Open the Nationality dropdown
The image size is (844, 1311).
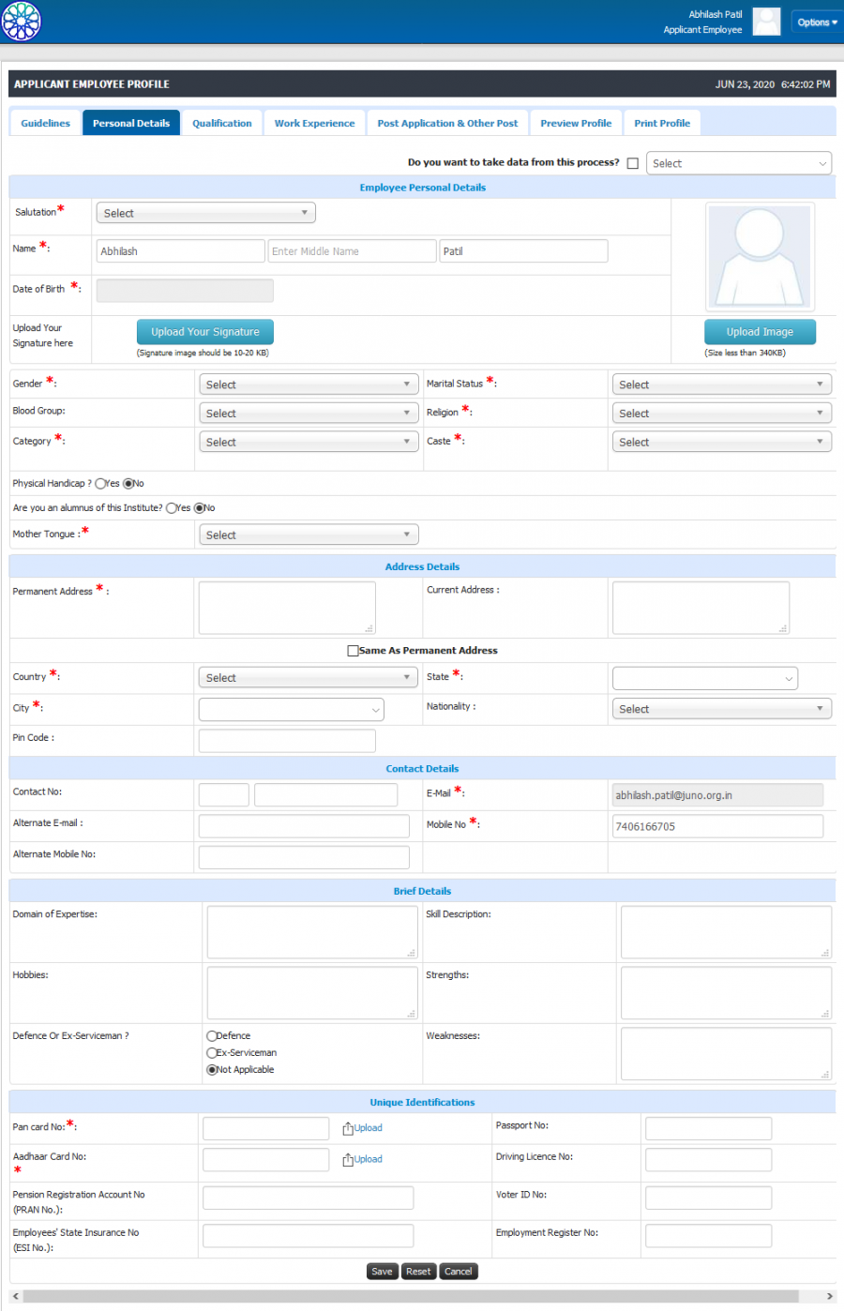[721, 709]
